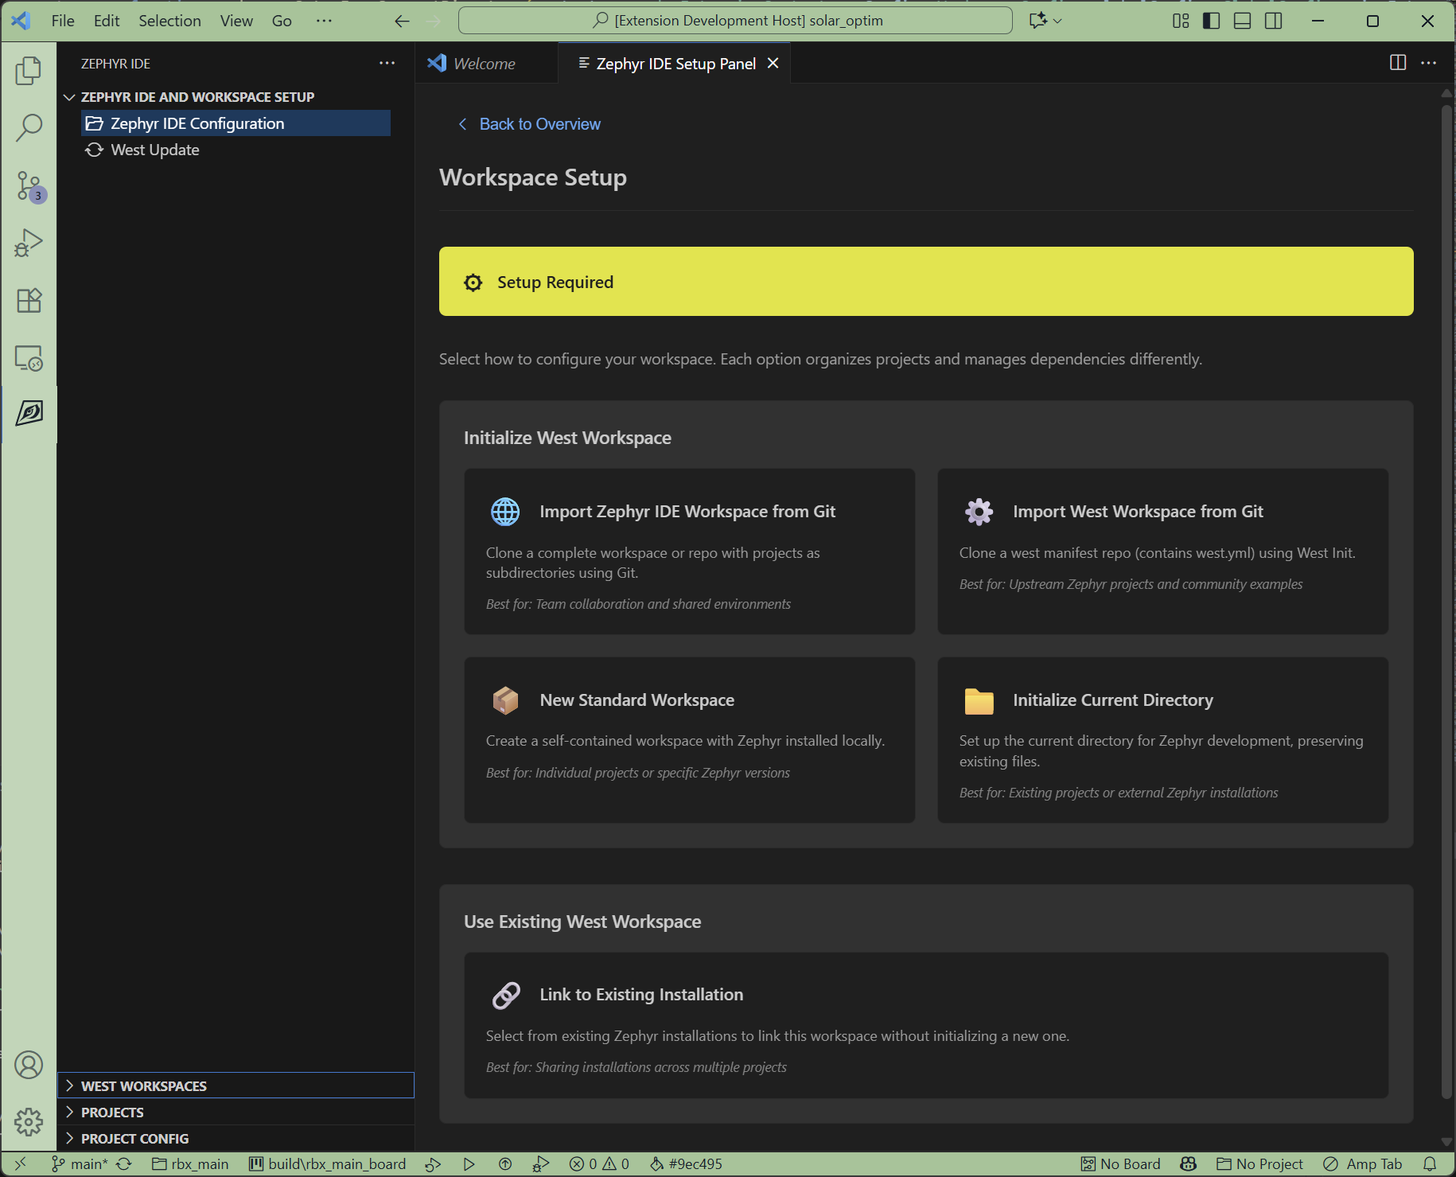This screenshot has height=1177, width=1456.
Task: Click No Project in status bar
Action: pos(1260,1163)
